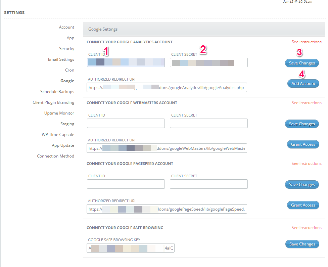Click 'Connect Your Google Safe Browsing' heading
This screenshot has width=328, height=267.
click(x=125, y=228)
